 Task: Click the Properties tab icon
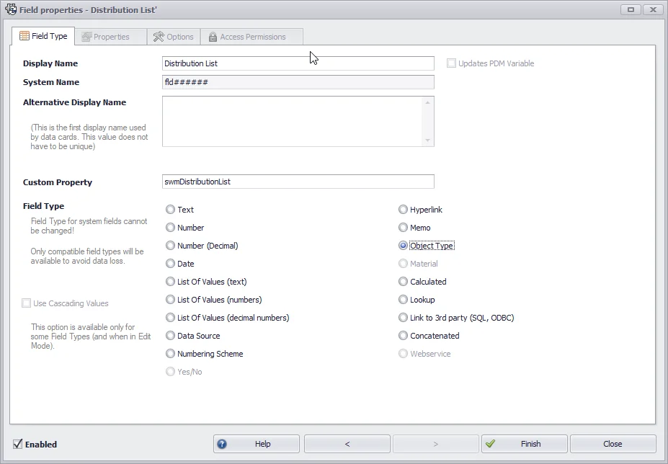[86, 37]
